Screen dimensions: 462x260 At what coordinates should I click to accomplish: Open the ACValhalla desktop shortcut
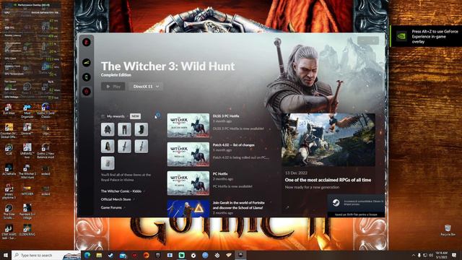[9, 170]
